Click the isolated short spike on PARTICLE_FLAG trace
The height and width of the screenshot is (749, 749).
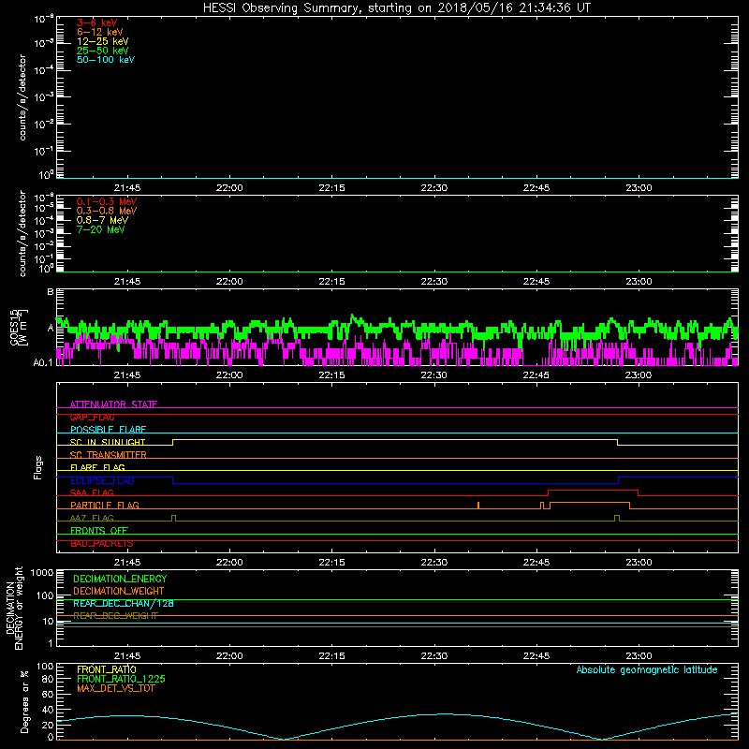point(478,506)
